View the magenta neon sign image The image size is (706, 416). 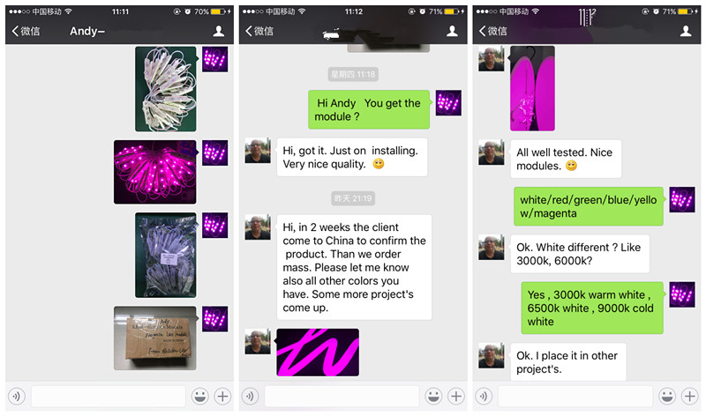[x=318, y=353]
